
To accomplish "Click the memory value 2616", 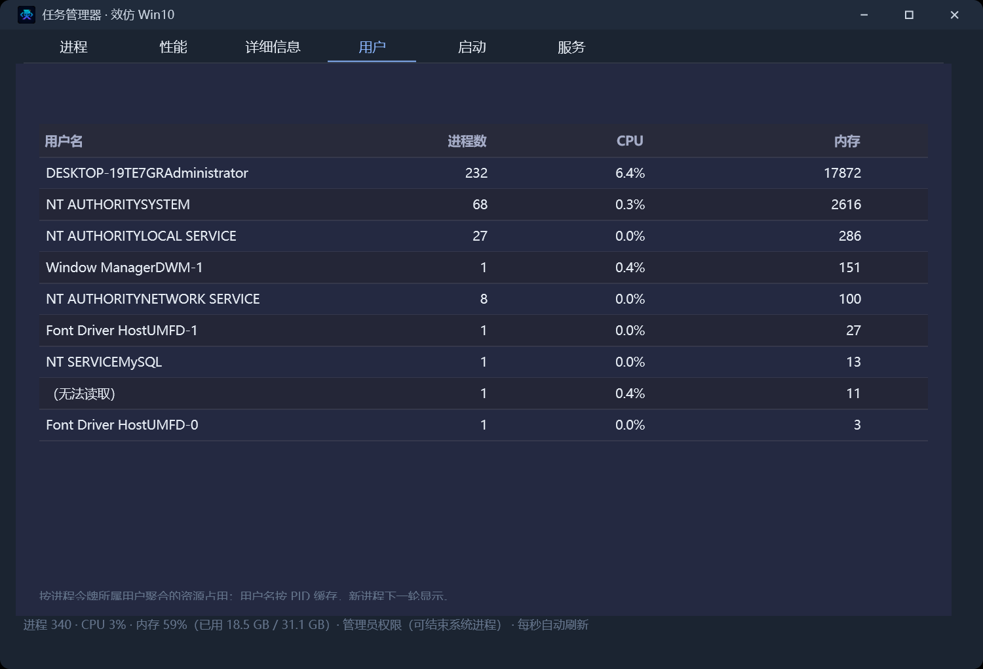I will [846, 205].
